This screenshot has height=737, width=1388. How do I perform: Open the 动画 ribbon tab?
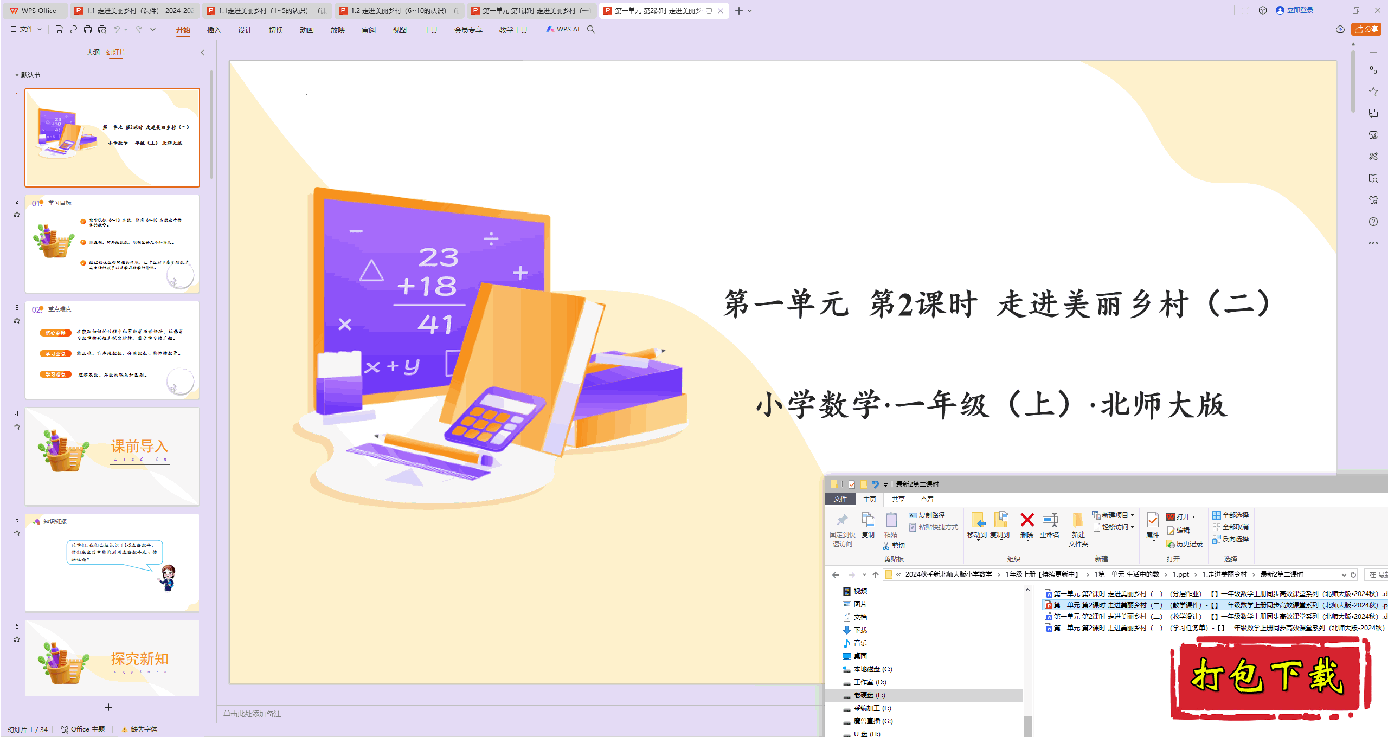(x=307, y=30)
